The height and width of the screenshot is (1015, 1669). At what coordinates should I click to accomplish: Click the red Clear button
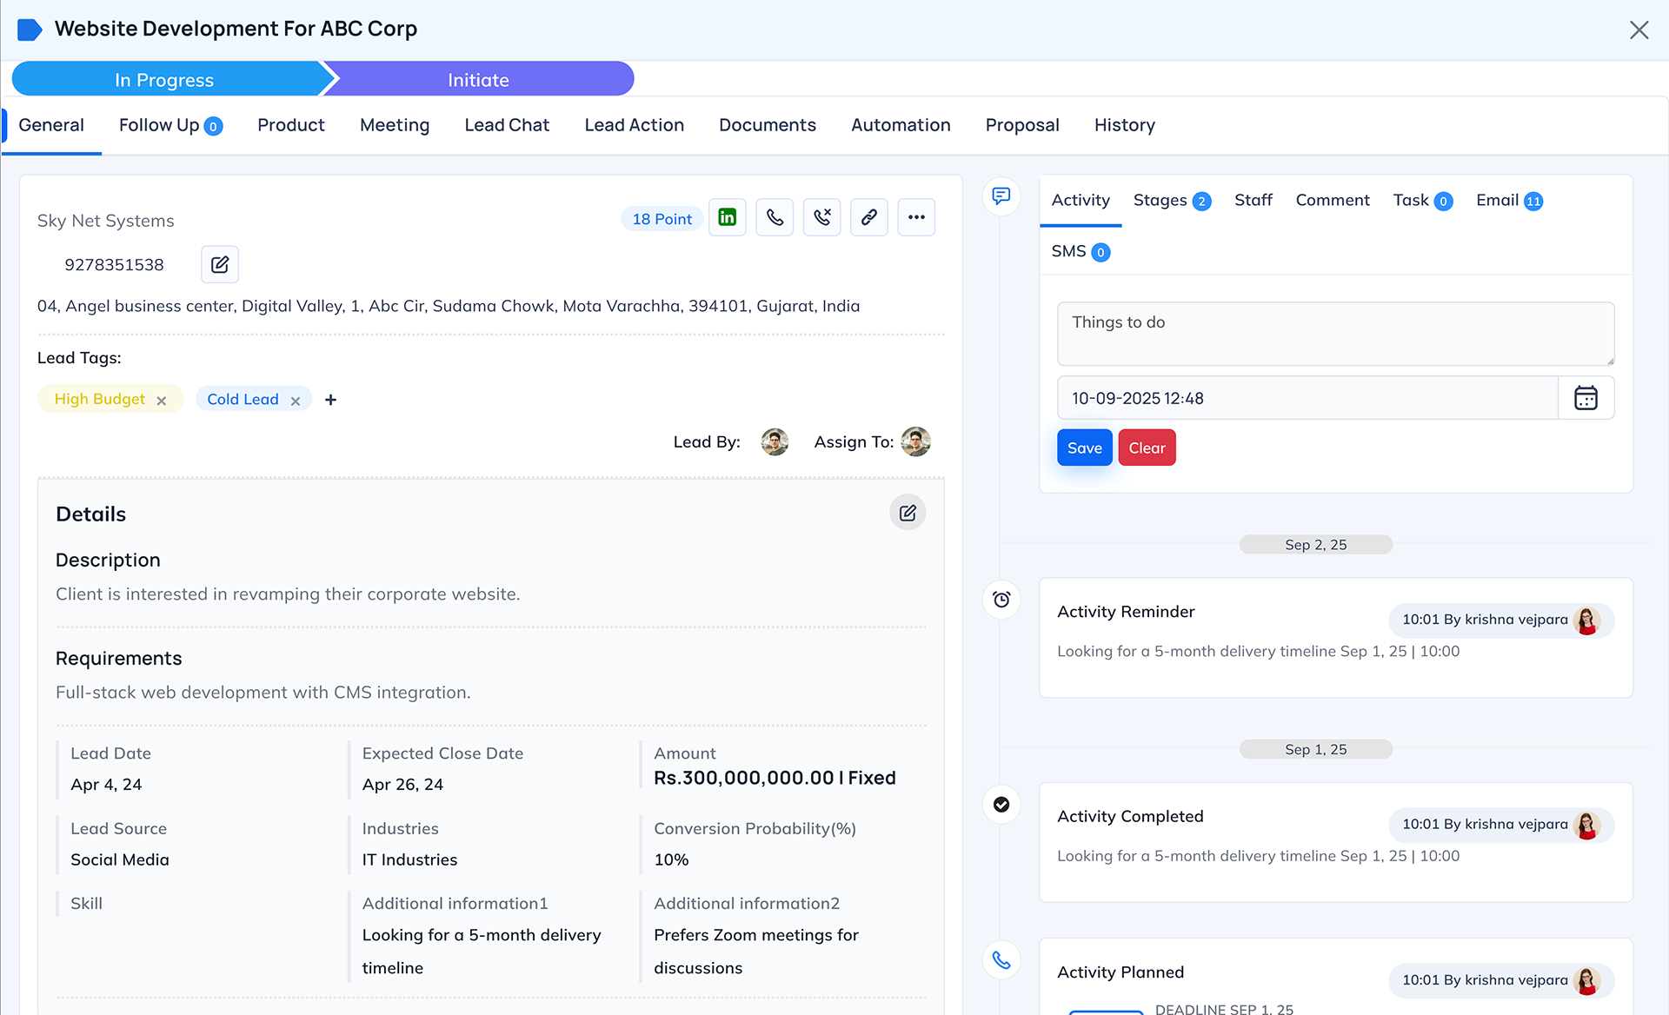[x=1147, y=448]
